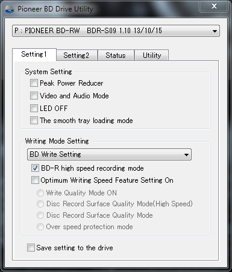232x272 pixels.
Task: Choose Disc Record Surface Quality Mode(High Speed)
Action: point(40,204)
